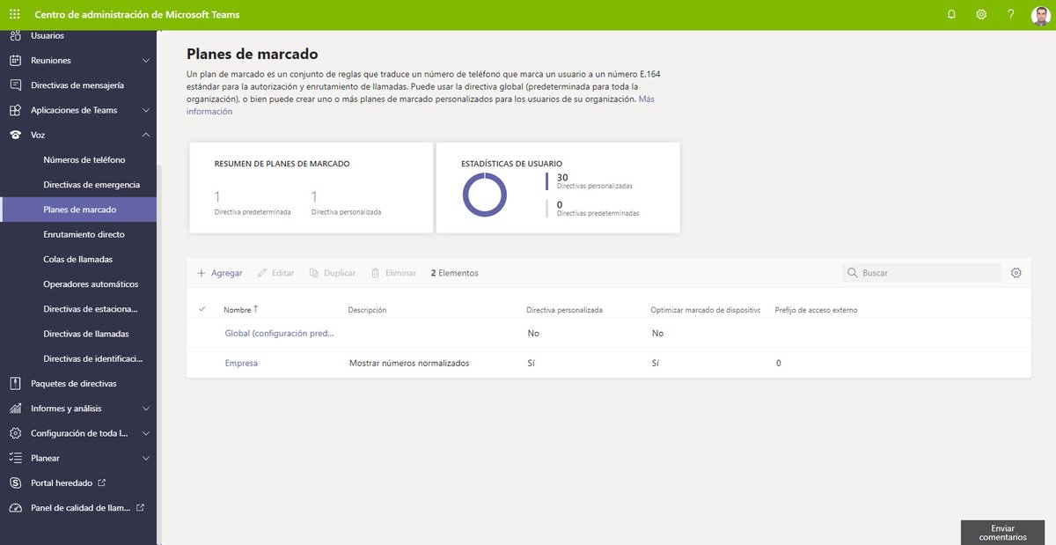Click Enviar comentarios button
This screenshot has width=1056, height=545.
1002,533
